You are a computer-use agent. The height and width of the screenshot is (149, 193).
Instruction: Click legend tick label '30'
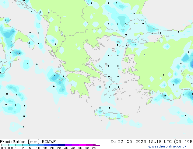pos(66,148)
